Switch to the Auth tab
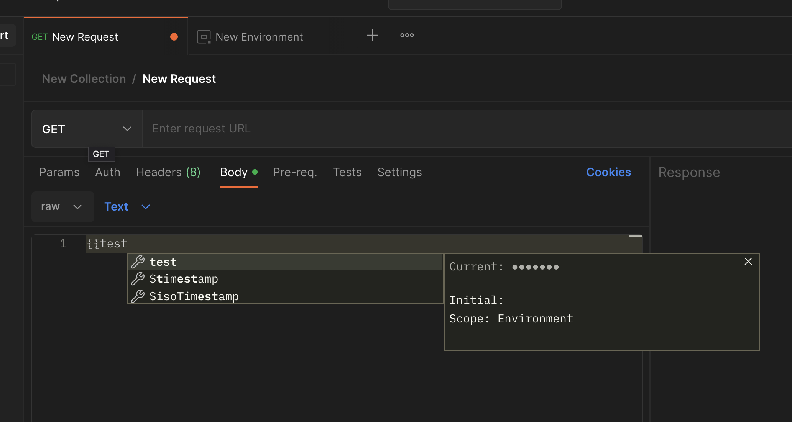Screen dimensions: 792x422 107,172
